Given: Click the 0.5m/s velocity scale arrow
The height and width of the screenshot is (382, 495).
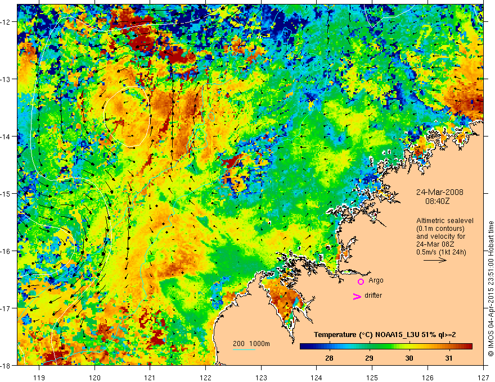Looking at the screenshot, I should [435, 260].
